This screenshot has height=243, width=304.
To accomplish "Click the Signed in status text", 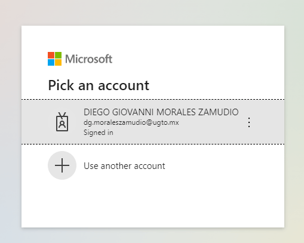I will [99, 133].
